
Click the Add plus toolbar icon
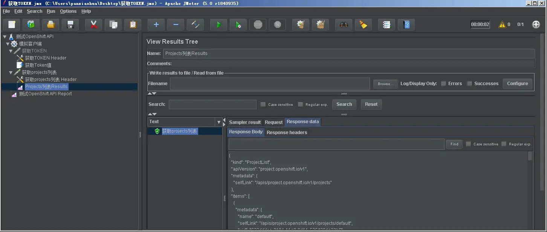(x=156, y=24)
